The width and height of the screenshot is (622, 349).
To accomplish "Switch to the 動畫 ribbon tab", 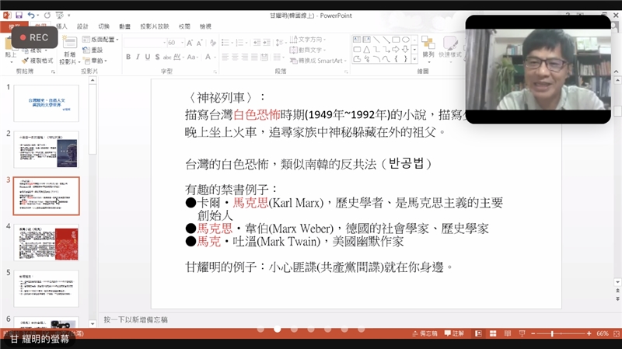I will [124, 26].
